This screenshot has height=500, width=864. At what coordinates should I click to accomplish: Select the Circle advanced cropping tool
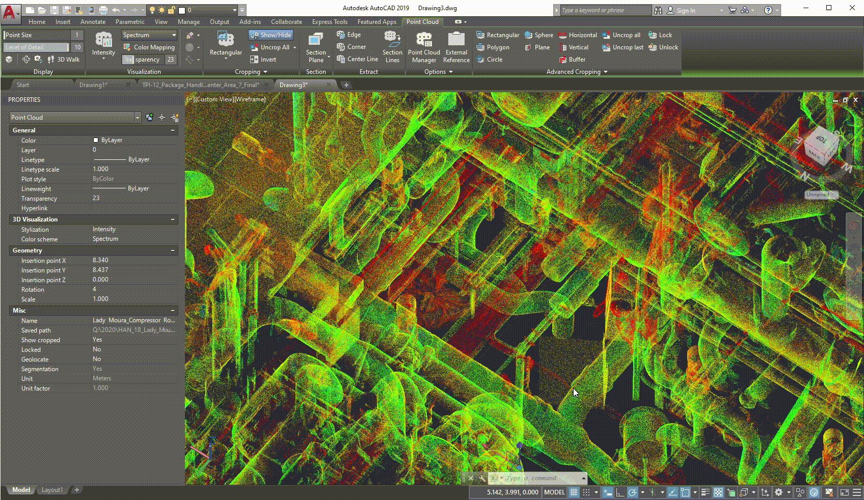tap(490, 60)
